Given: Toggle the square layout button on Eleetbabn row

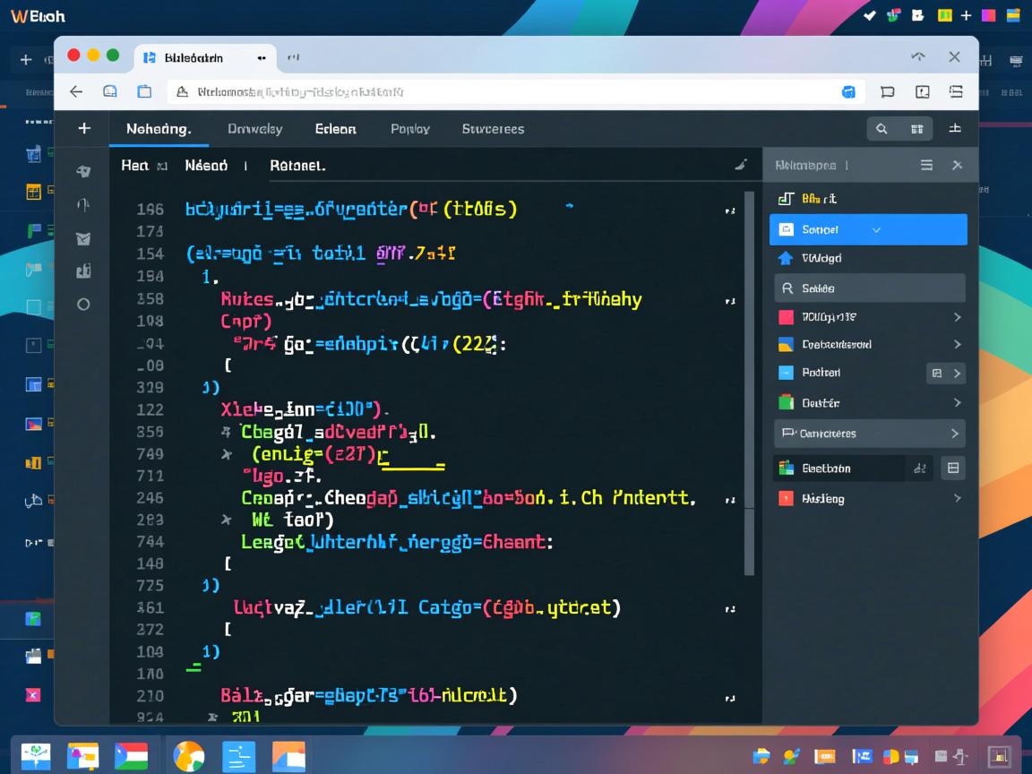Looking at the screenshot, I should tap(953, 468).
